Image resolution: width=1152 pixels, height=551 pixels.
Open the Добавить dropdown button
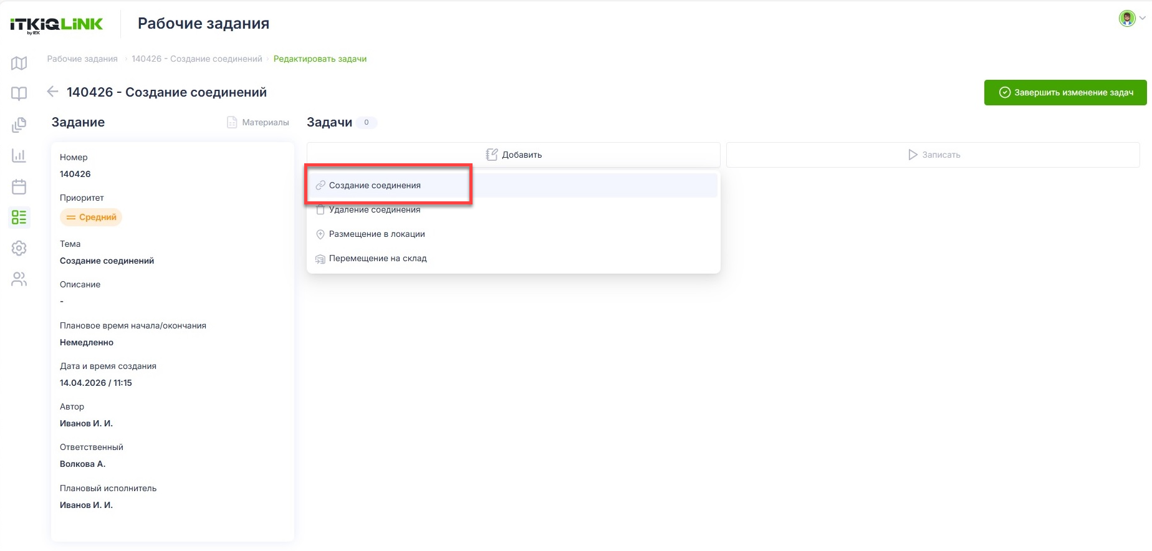(x=514, y=155)
